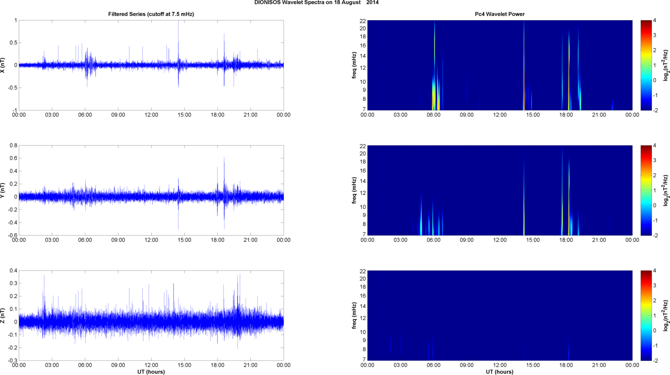
Task: Click the Z component filtered time series plot
Action: [151, 316]
